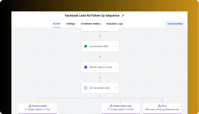This screenshot has height=114, width=199.
Task: Click the workflow title text
Action: tap(92, 15)
